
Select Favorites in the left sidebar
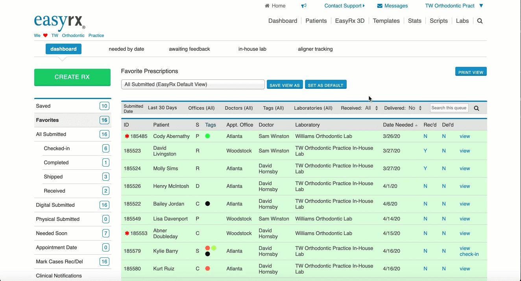pyautogui.click(x=72, y=120)
